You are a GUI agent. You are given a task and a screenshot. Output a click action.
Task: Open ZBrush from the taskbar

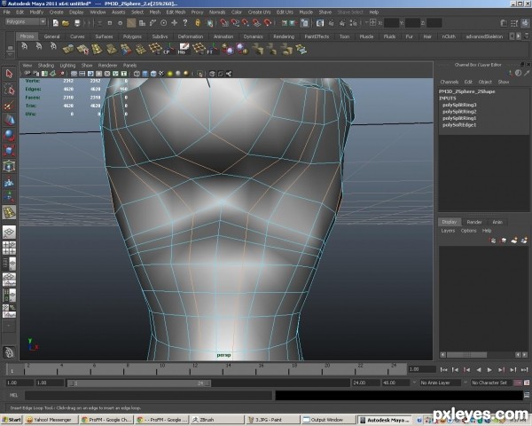(216, 420)
